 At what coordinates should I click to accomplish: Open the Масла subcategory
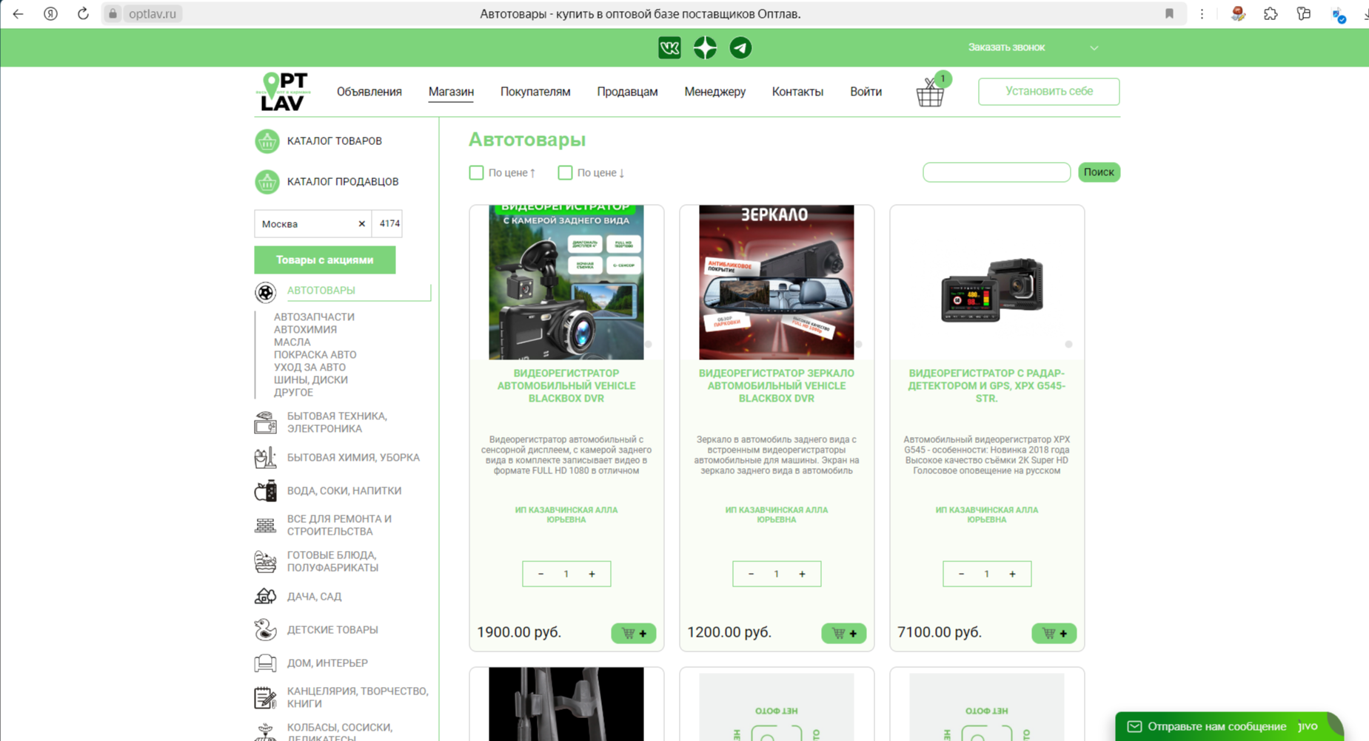(292, 342)
